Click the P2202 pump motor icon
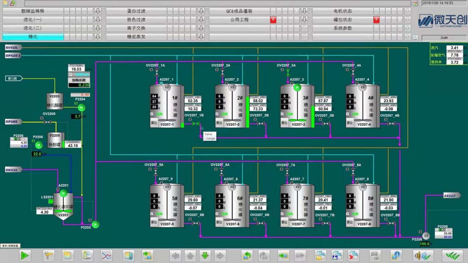Screen dimensions: 468x263 click(96, 224)
